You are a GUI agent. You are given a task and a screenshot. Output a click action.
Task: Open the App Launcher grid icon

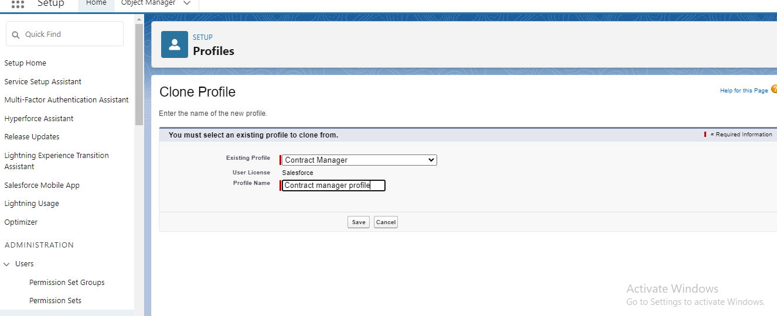[x=18, y=4]
